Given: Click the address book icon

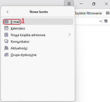Looking at the screenshot, I should [6, 35].
